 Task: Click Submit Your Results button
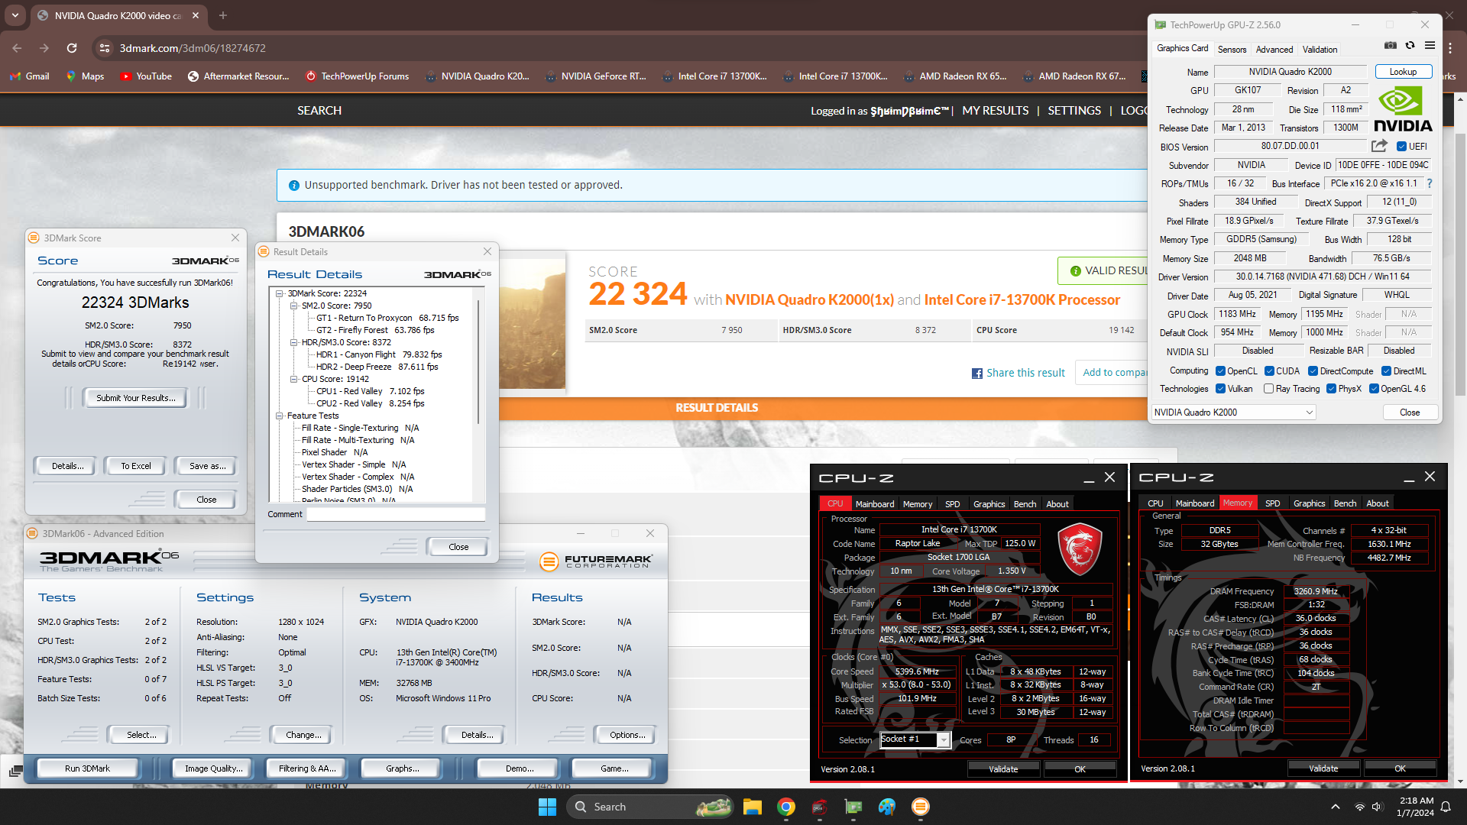(x=135, y=398)
